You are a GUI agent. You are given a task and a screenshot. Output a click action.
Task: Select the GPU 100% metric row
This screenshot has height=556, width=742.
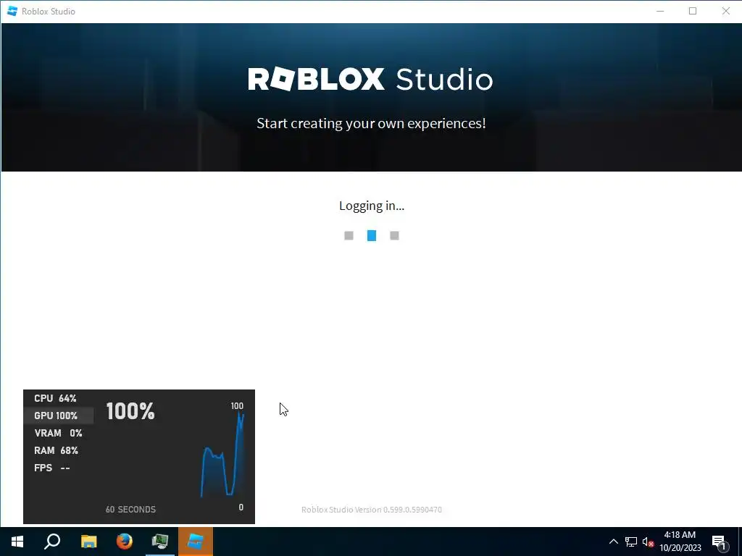point(58,416)
